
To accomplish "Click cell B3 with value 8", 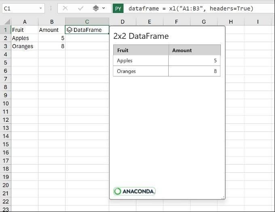I will (x=52, y=46).
